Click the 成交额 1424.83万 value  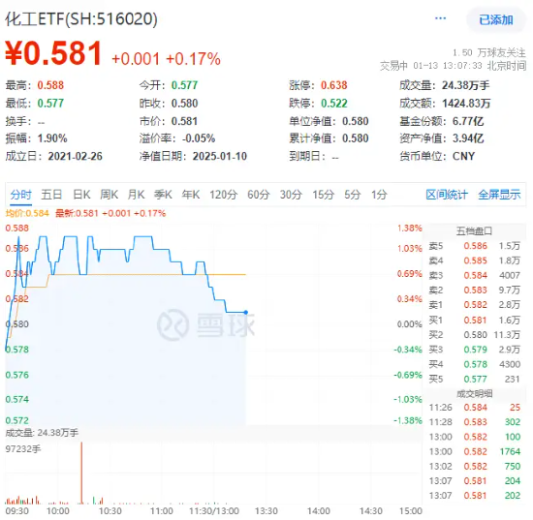click(466, 104)
